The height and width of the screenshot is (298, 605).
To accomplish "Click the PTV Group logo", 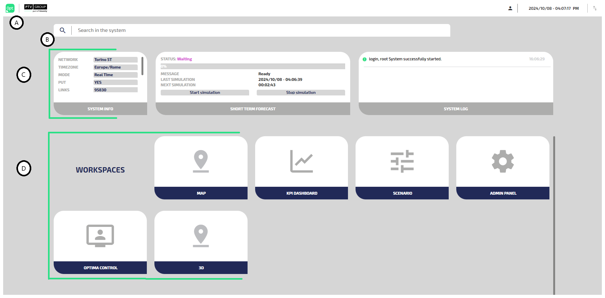I will (x=36, y=8).
